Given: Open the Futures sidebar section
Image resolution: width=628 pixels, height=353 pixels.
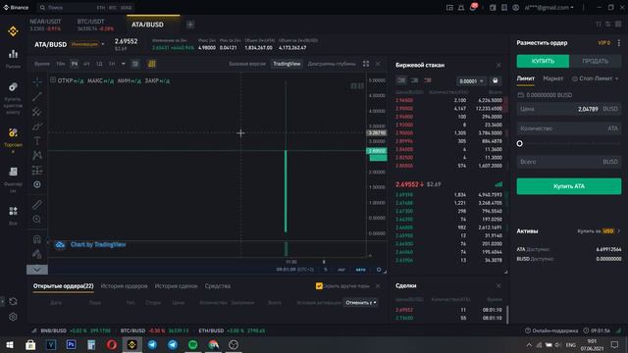Looking at the screenshot, I should [x=13, y=179].
